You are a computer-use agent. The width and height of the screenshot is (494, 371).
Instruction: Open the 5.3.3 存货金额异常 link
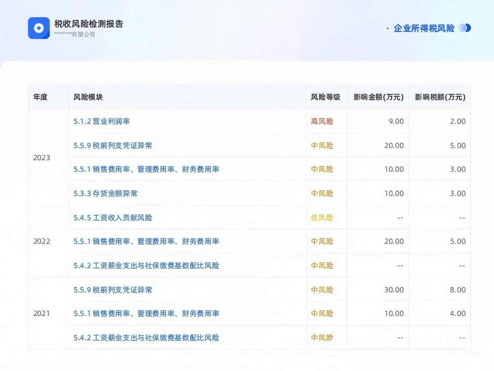tap(105, 193)
